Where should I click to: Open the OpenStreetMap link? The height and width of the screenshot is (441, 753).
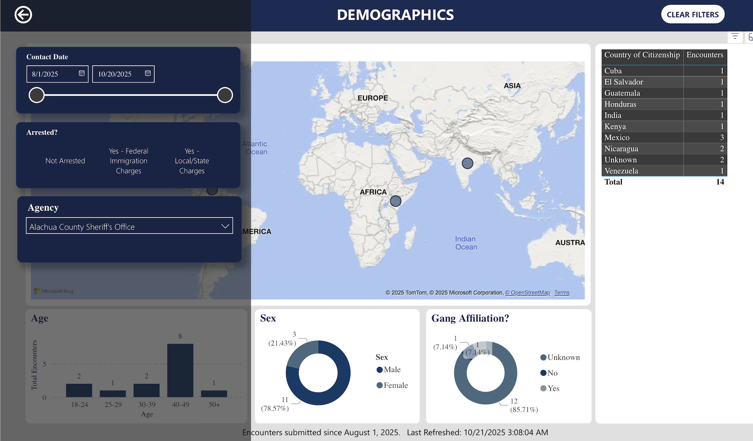click(x=527, y=293)
